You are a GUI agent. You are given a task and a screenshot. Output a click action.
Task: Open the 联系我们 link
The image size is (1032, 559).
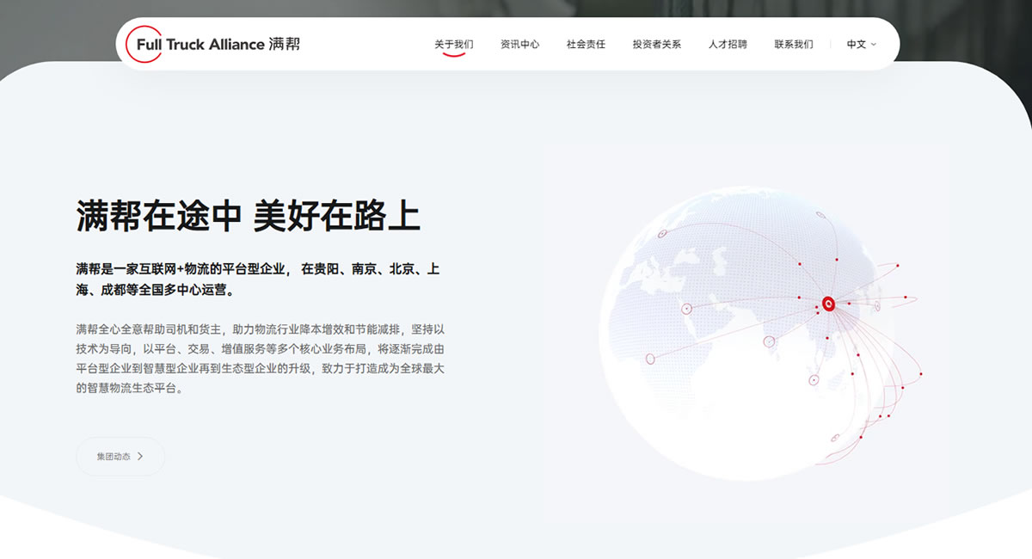click(x=793, y=44)
